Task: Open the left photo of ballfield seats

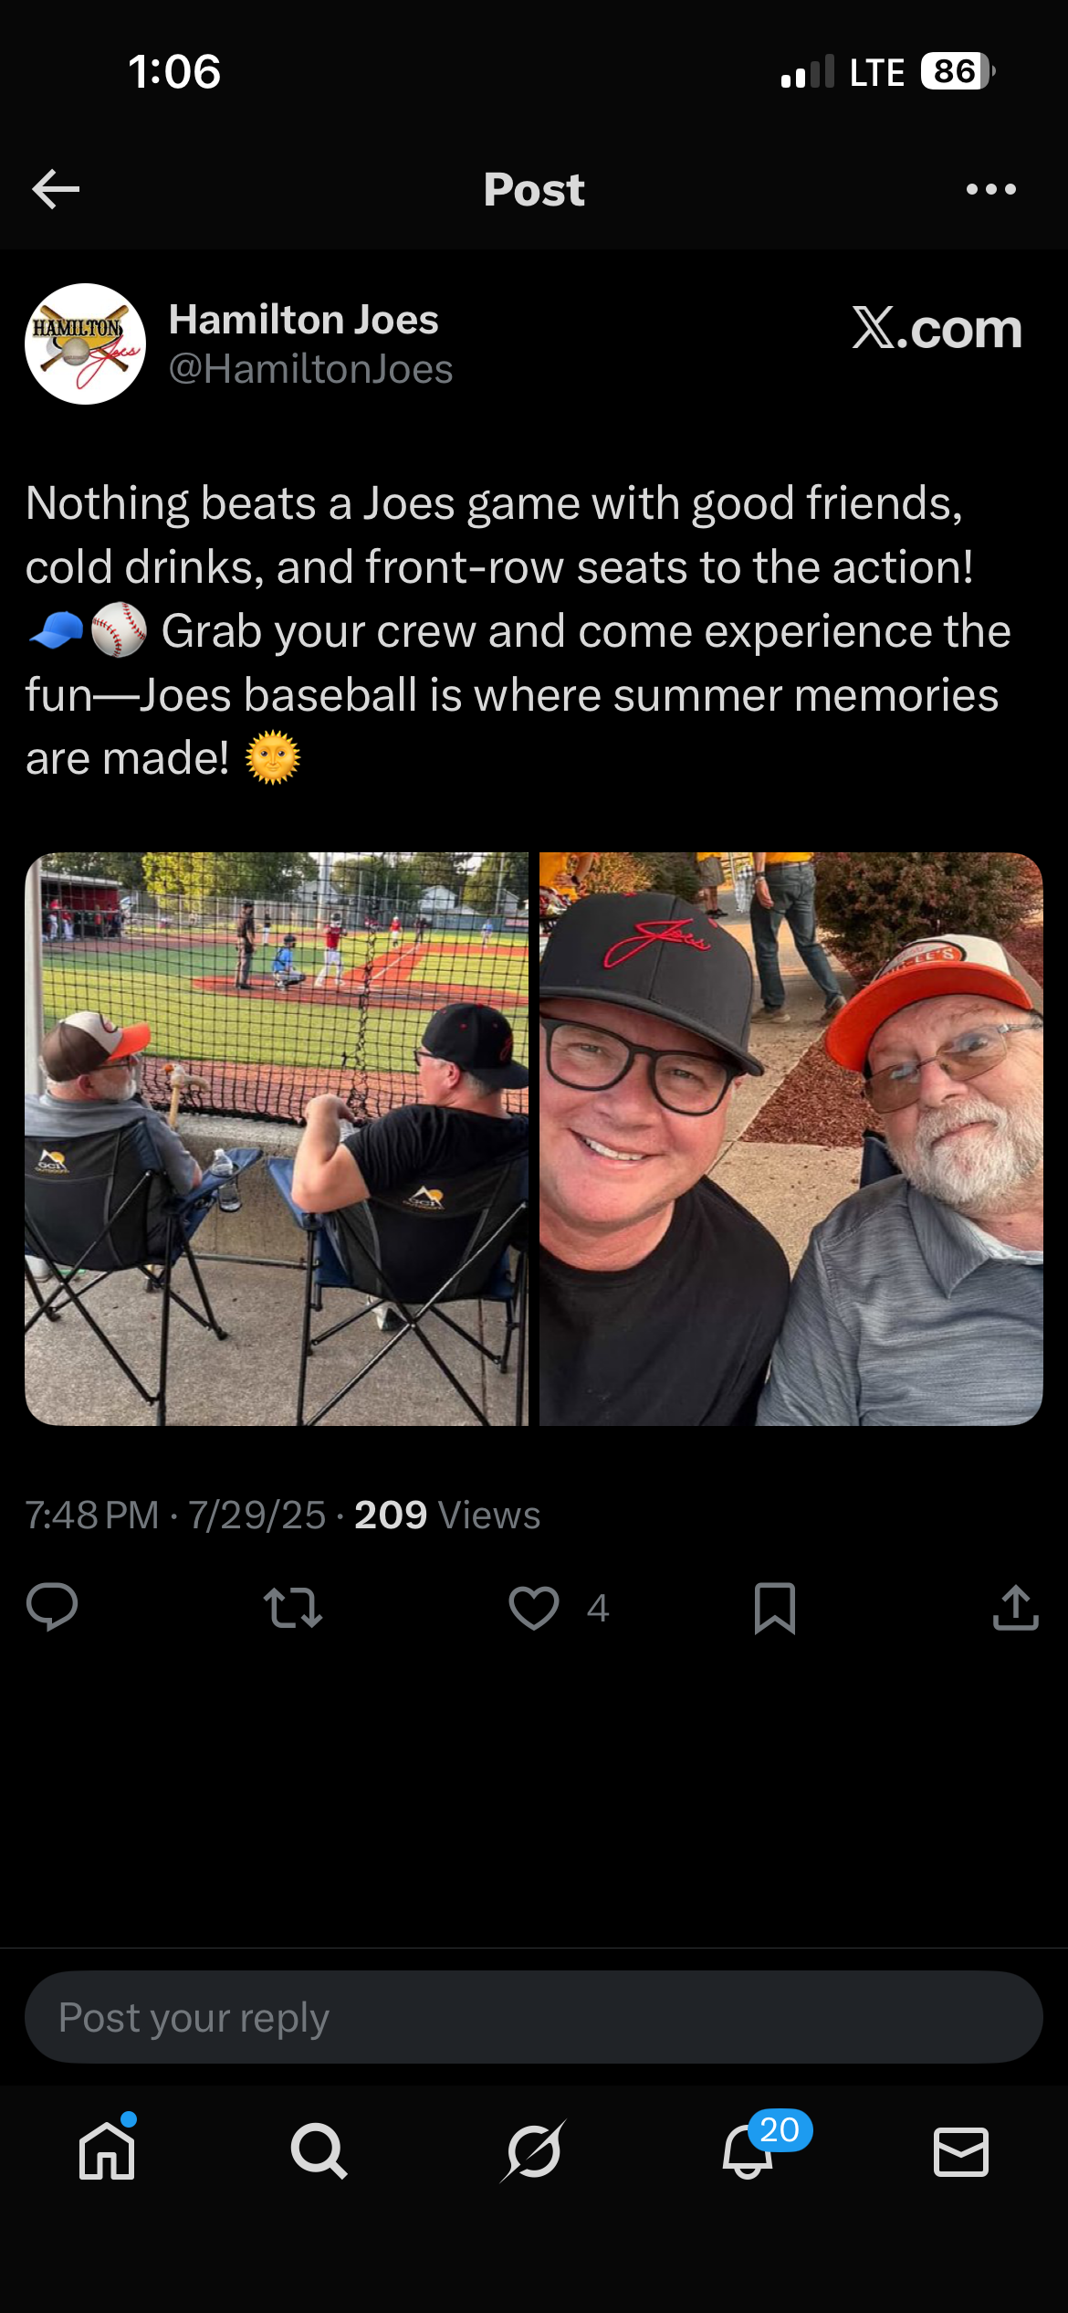Action: (x=277, y=1139)
